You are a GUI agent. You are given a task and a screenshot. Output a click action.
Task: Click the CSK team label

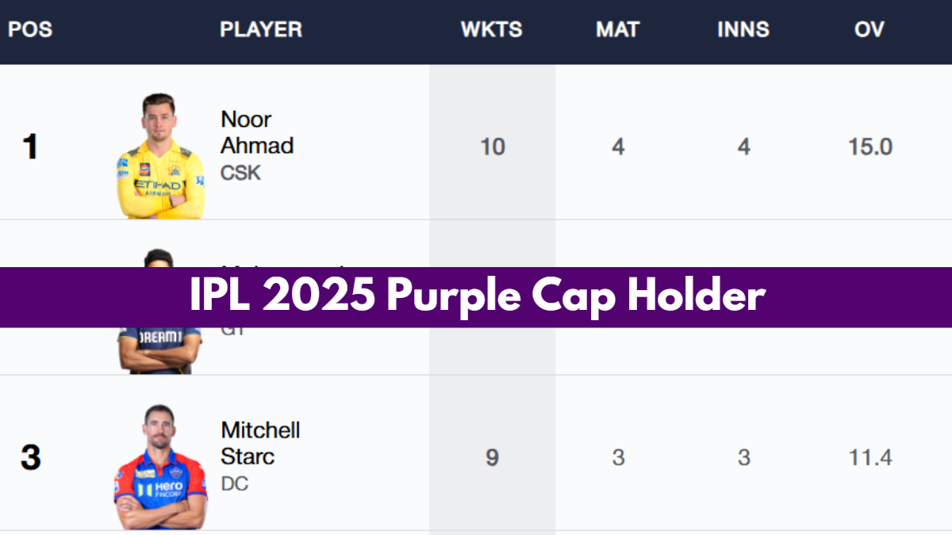pyautogui.click(x=240, y=172)
